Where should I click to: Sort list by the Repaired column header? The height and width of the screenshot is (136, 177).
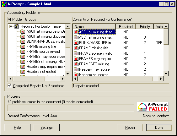pos(126,27)
